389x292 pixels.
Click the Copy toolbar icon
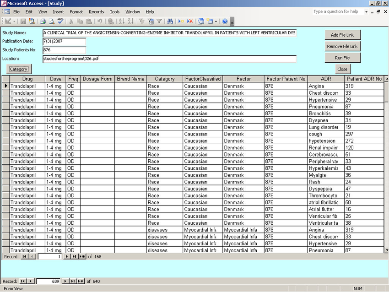tap(80, 22)
